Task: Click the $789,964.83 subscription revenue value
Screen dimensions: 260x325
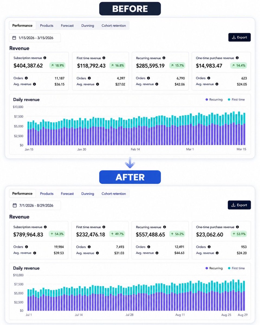Action: click(28, 235)
